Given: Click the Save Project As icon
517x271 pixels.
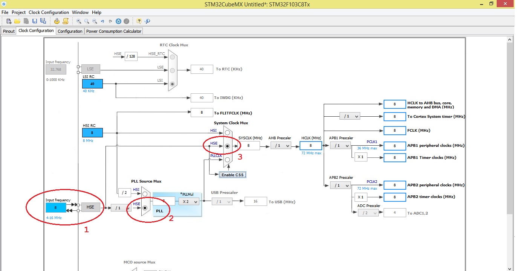Looking at the screenshot, I should point(43,21).
